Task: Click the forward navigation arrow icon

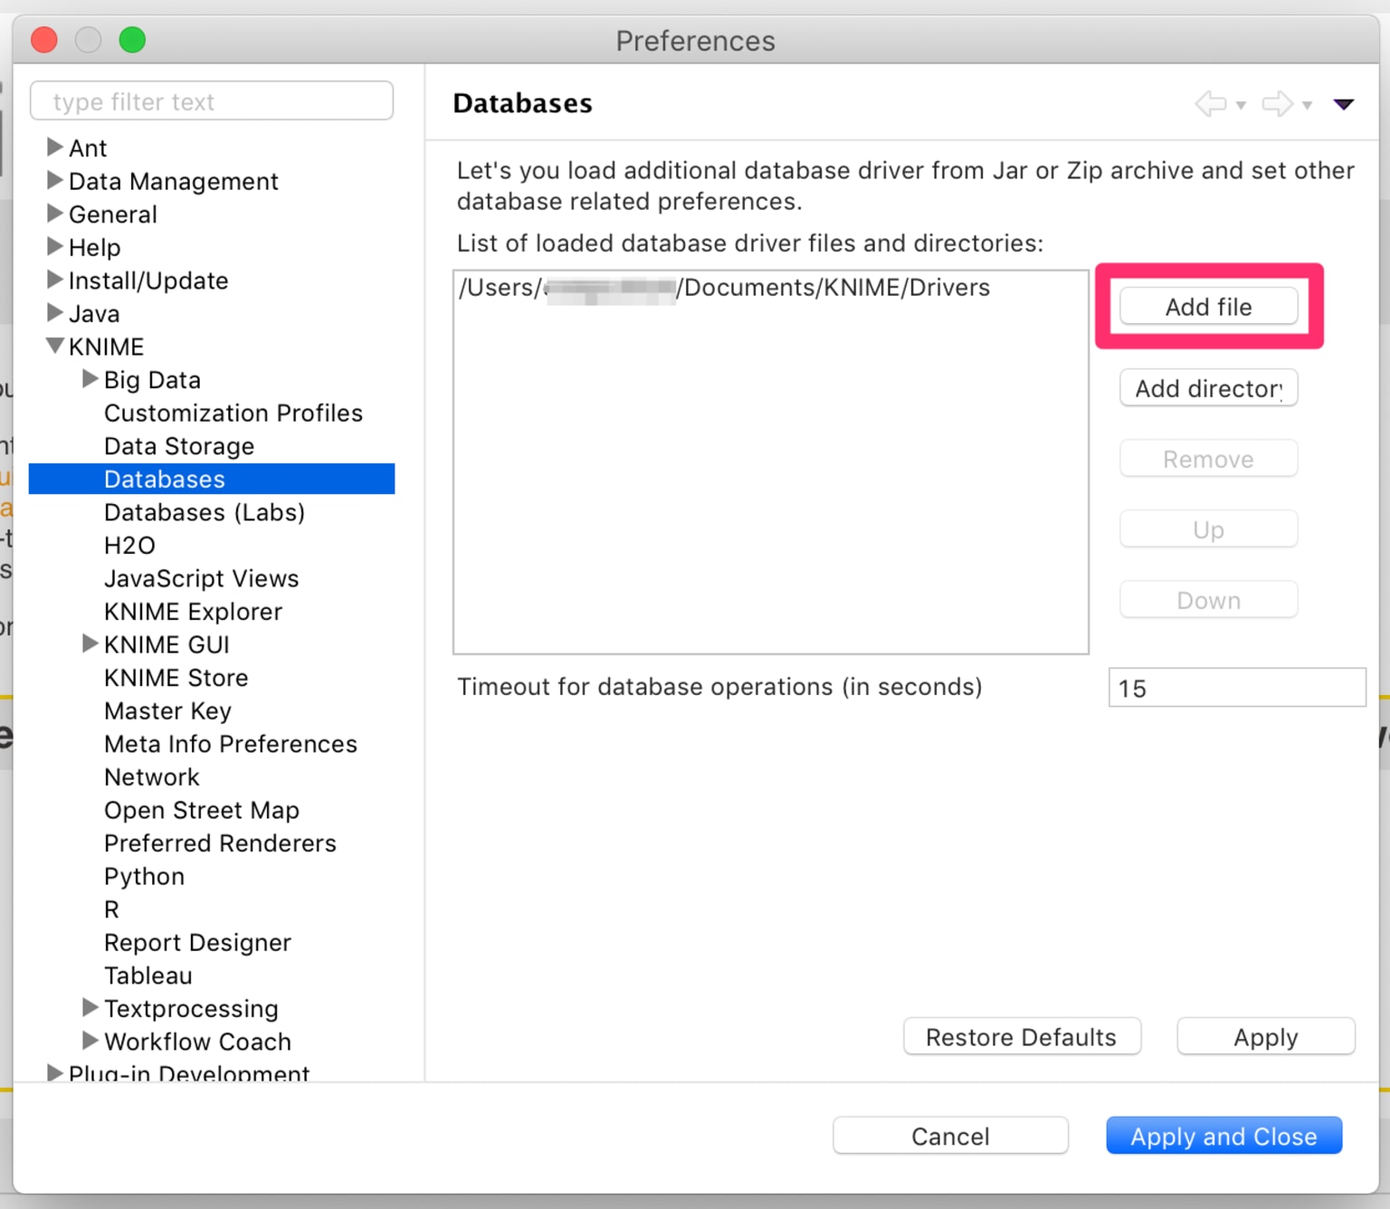Action: 1277,104
